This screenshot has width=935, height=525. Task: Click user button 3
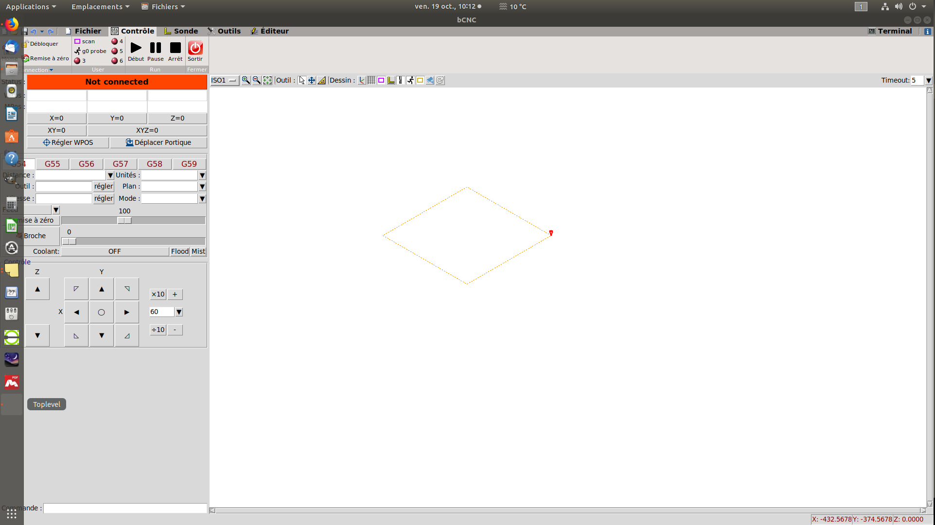[80, 61]
